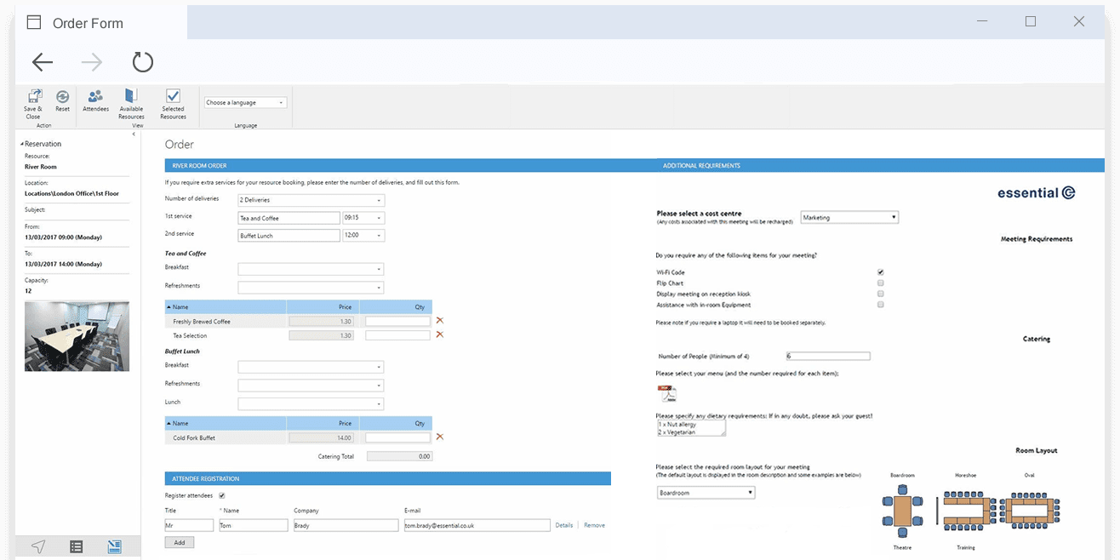Go back with the left arrow
This screenshot has height=560, width=1120.
43,62
